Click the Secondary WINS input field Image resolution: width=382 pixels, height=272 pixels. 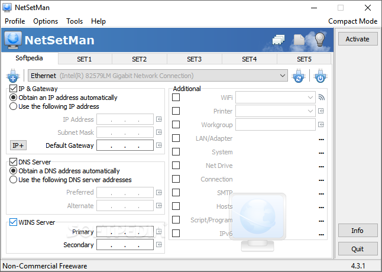[x=125, y=244]
